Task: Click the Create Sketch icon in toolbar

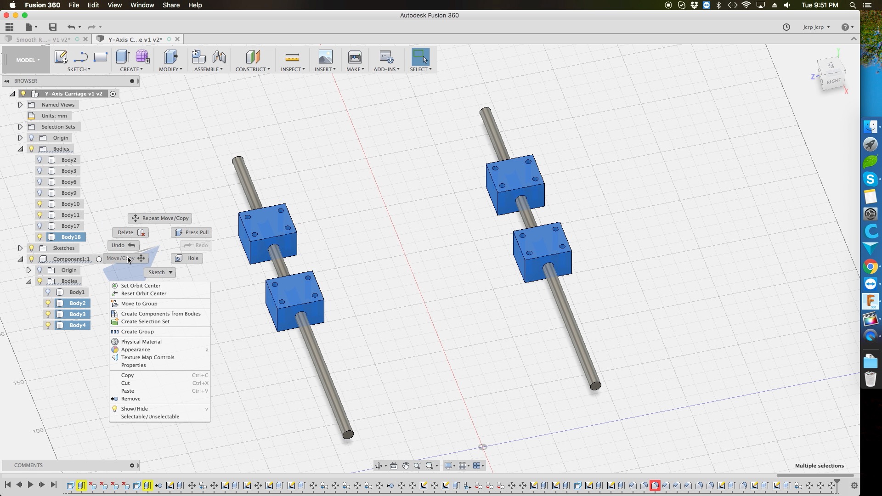Action: pos(61,57)
